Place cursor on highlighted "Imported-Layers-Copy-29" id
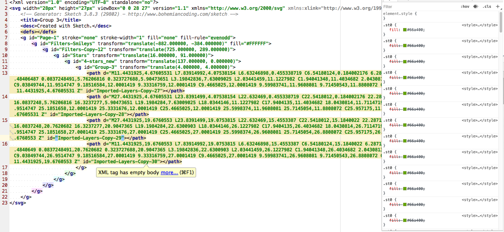The height and width of the screenshot is (232, 504). [90, 138]
